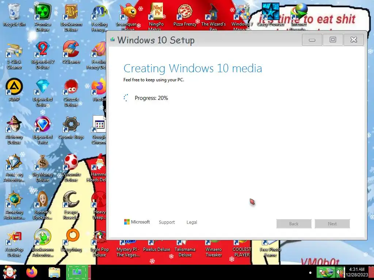Click the Microsoft logo in Setup
This screenshot has height=280, width=374.
coord(137,222)
